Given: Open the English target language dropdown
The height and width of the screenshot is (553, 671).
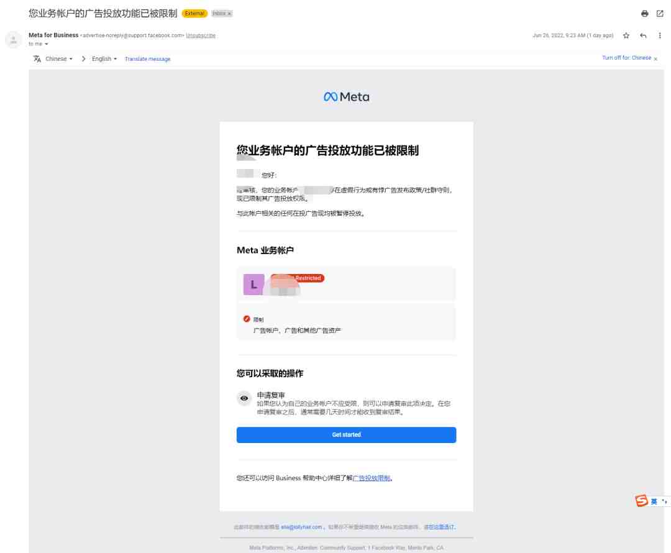Looking at the screenshot, I should 104,58.
